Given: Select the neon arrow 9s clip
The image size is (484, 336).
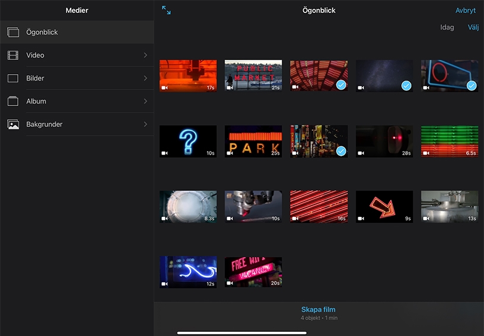Looking at the screenshot, I should pos(384,207).
